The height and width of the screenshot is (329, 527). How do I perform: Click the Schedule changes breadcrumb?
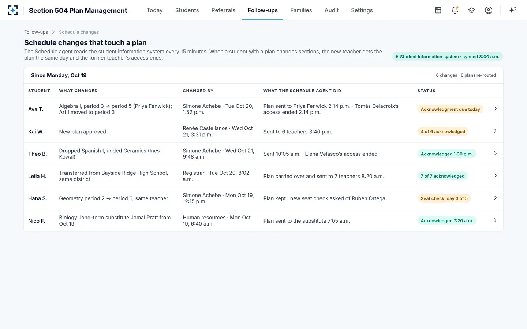click(79, 32)
